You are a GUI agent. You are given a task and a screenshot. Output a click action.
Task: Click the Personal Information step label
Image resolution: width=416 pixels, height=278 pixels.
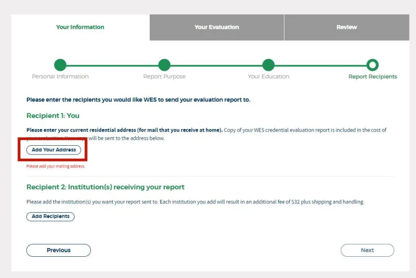point(60,76)
